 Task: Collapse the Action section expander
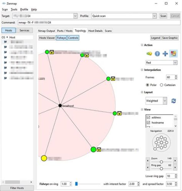coord(142,45)
